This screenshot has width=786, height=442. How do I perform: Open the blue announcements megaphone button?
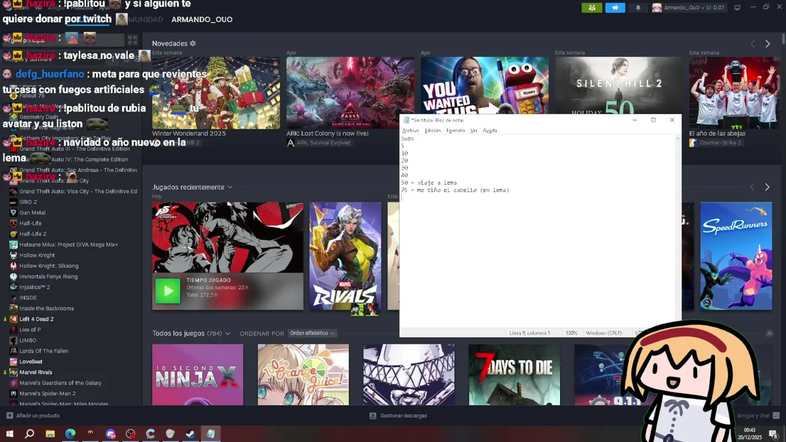pos(615,7)
